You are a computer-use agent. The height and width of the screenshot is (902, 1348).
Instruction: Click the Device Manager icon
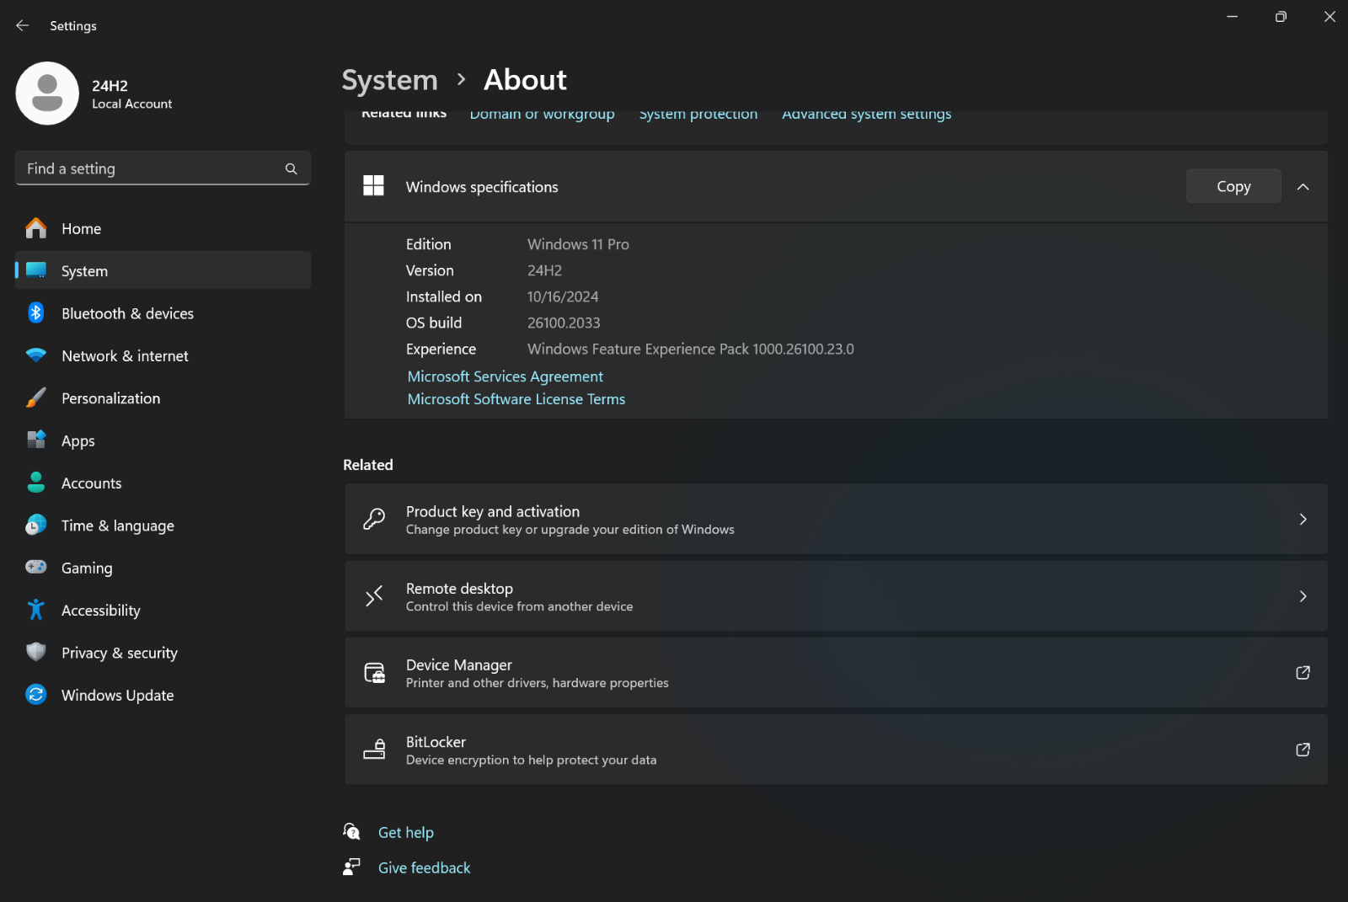coord(374,673)
